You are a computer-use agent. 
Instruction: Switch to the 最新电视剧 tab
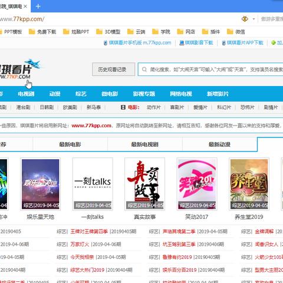(145, 144)
